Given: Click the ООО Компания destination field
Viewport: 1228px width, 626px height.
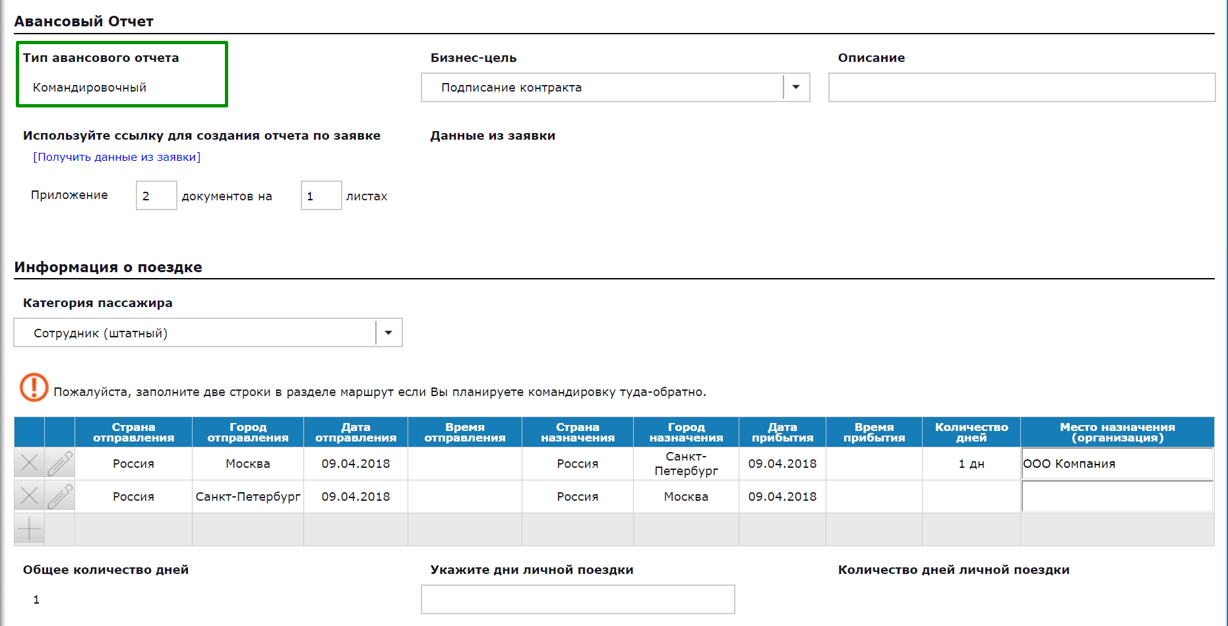Looking at the screenshot, I should 1117,464.
